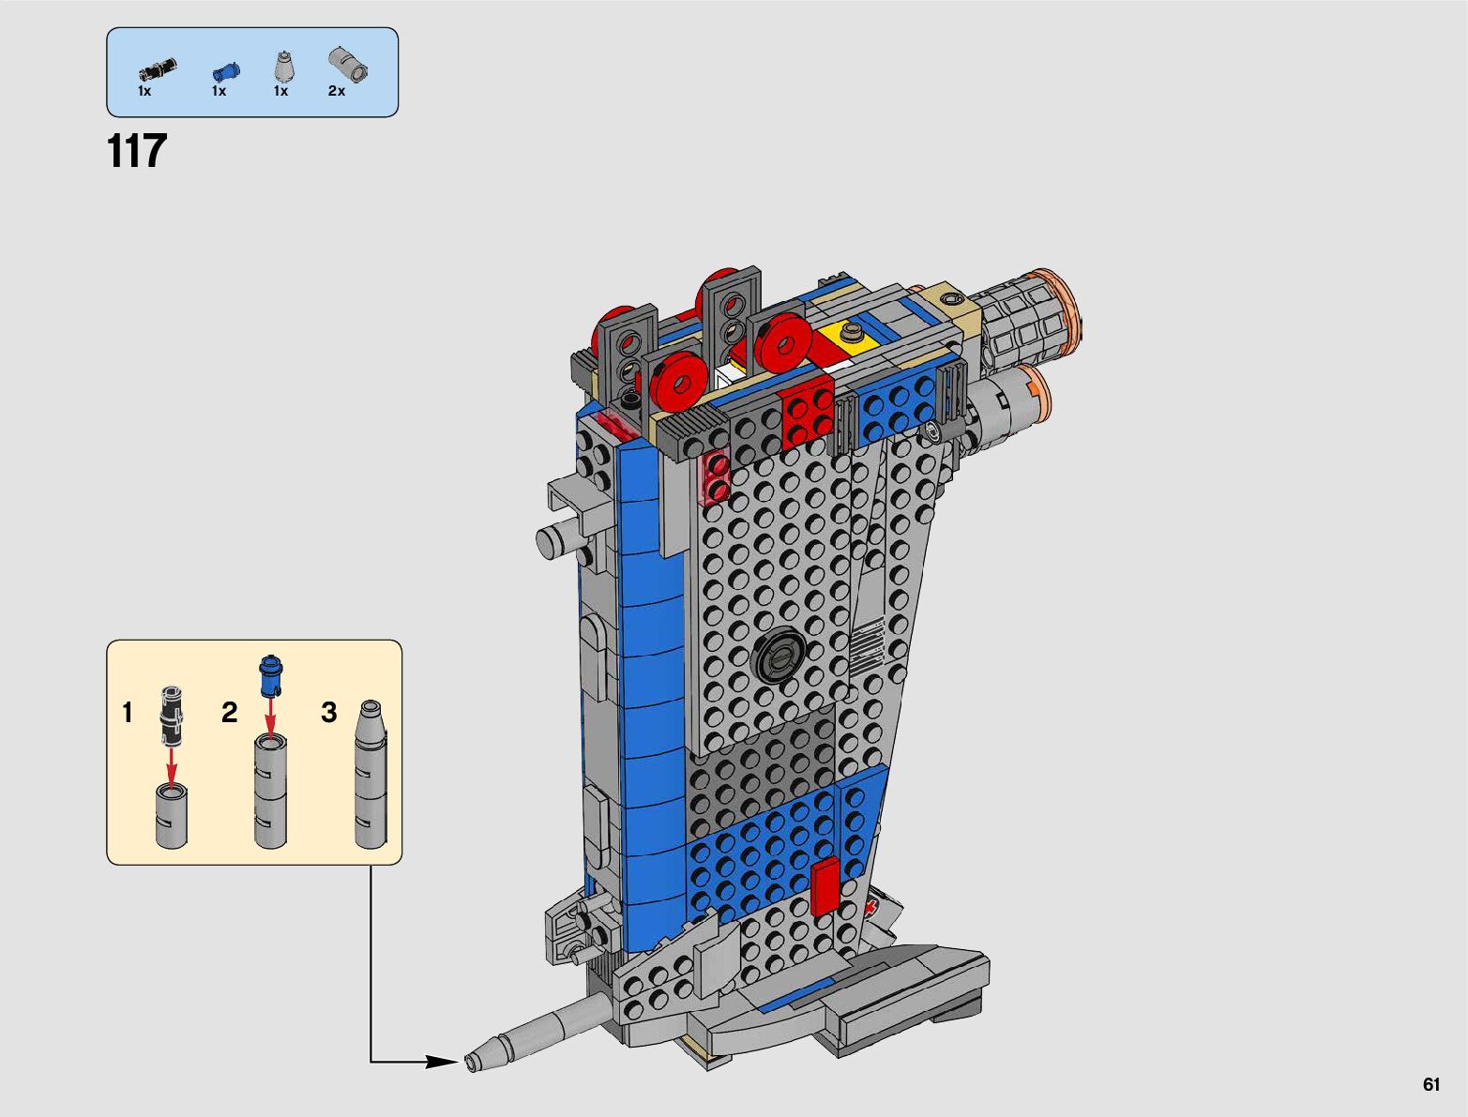Click the black arrowhead pointing at the cannon

441,1062
